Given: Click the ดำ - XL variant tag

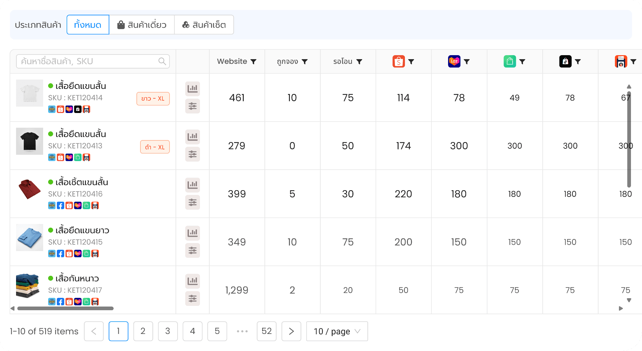Looking at the screenshot, I should pyautogui.click(x=155, y=147).
